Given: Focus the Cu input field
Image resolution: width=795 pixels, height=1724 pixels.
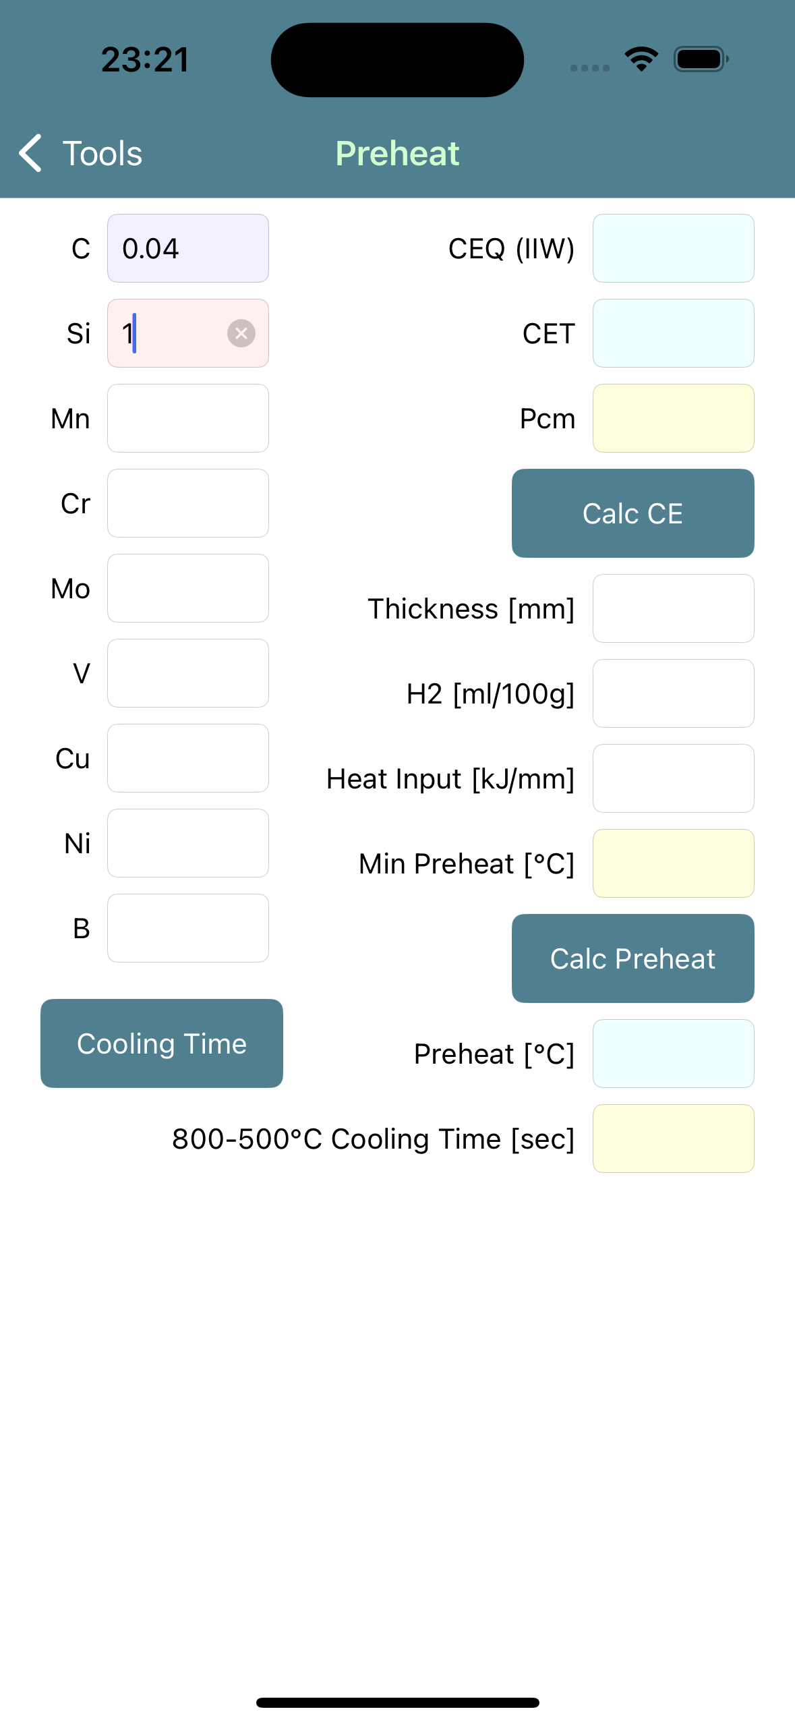Looking at the screenshot, I should [x=188, y=758].
